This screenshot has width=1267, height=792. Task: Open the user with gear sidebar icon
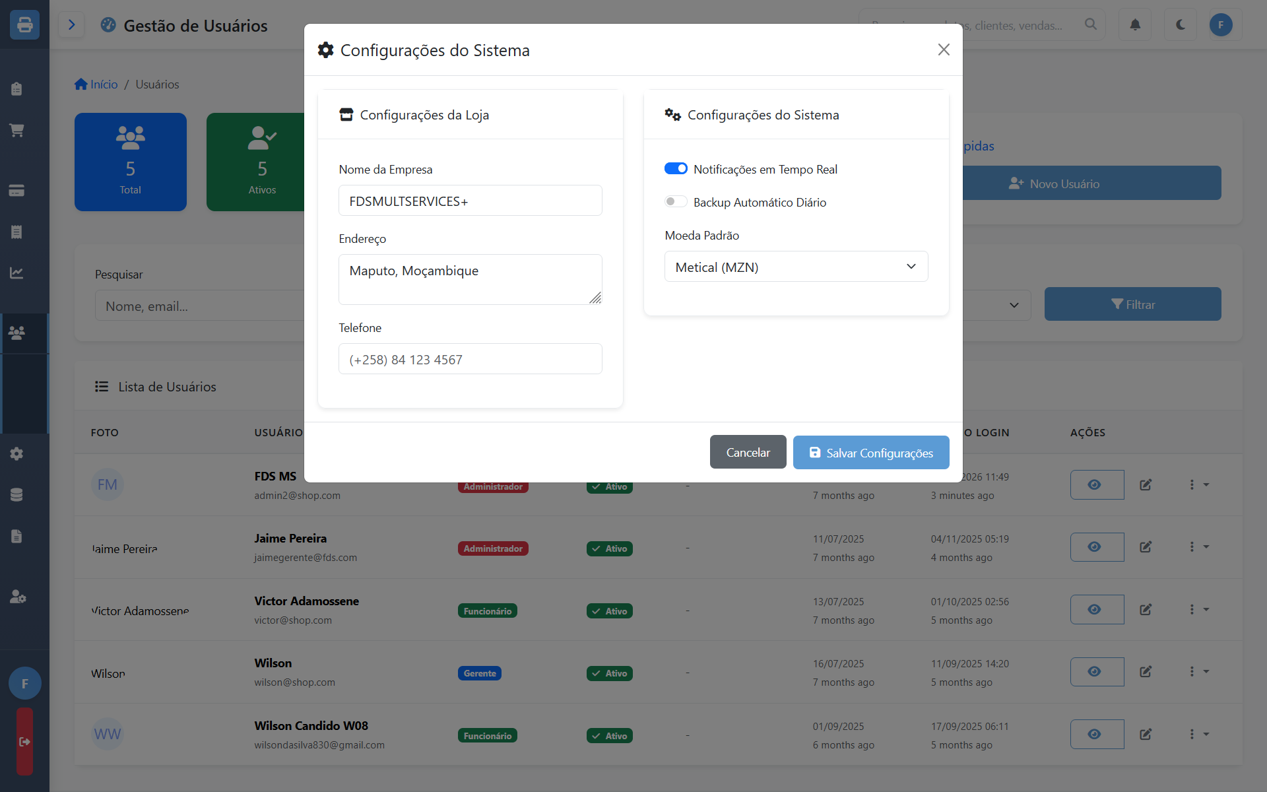(17, 597)
